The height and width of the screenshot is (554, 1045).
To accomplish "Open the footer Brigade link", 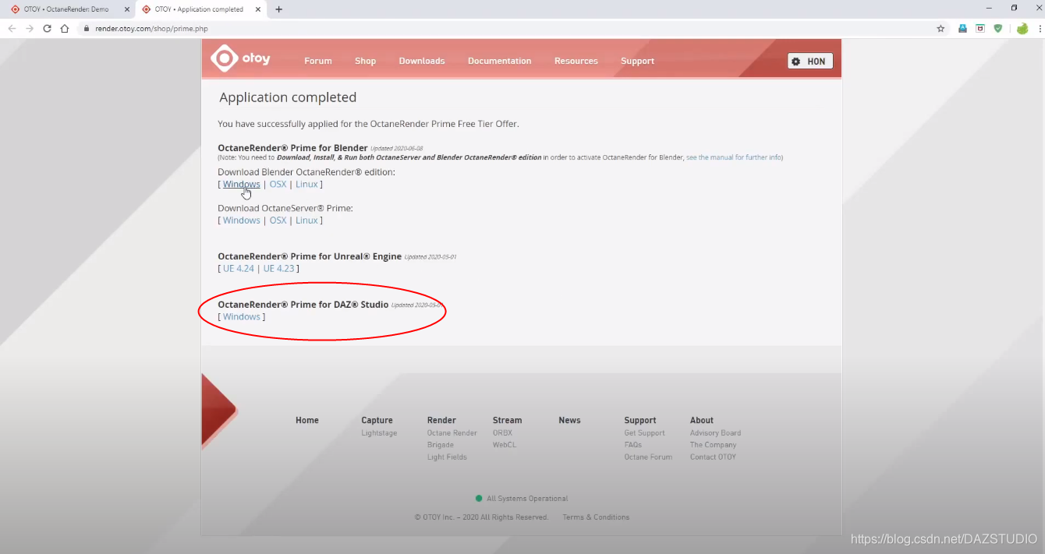I will coord(440,445).
